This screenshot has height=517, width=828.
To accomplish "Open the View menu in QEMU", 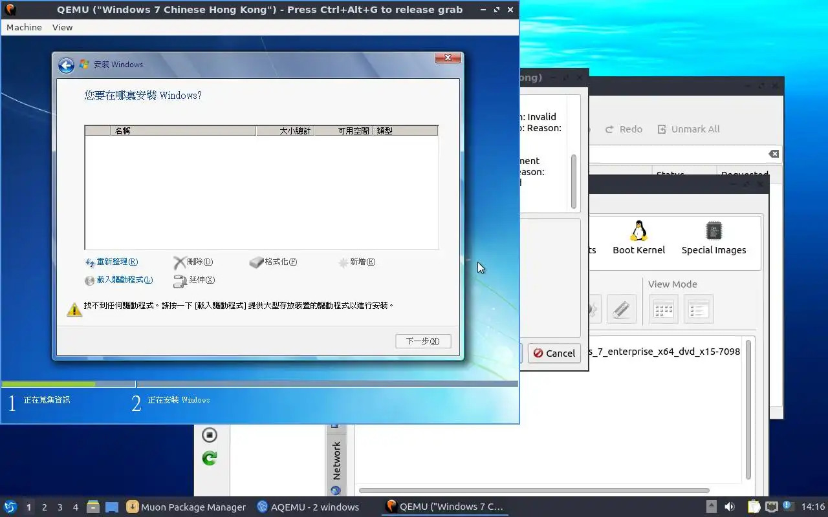I will [62, 27].
